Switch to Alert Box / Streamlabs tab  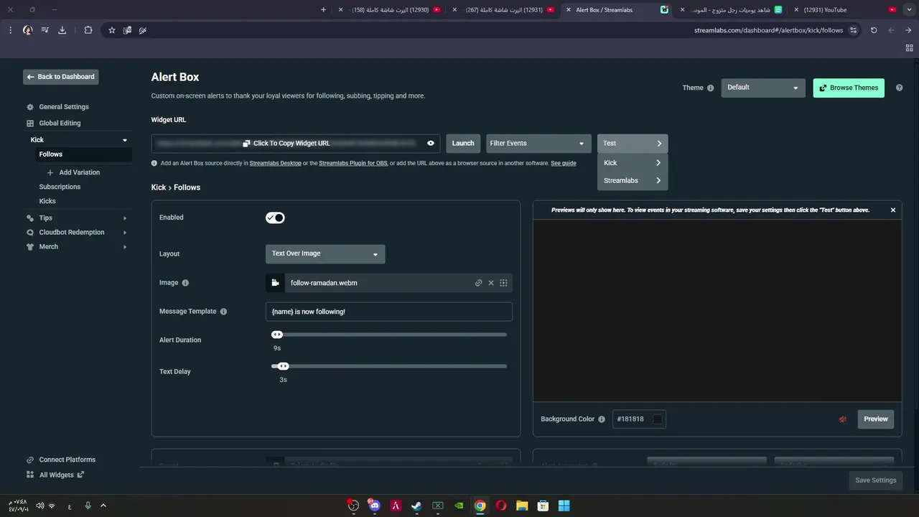[x=617, y=10]
